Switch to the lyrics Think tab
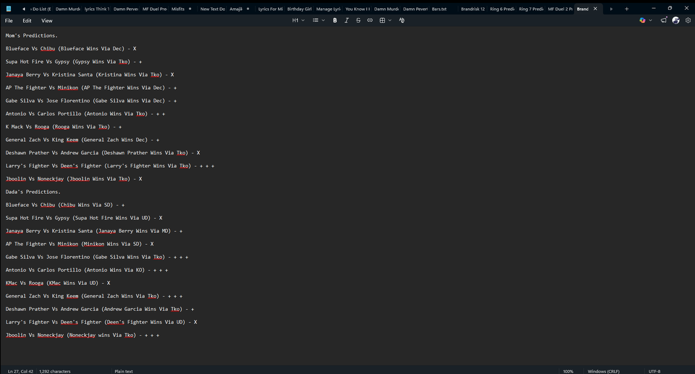The image size is (695, 374). click(x=97, y=9)
